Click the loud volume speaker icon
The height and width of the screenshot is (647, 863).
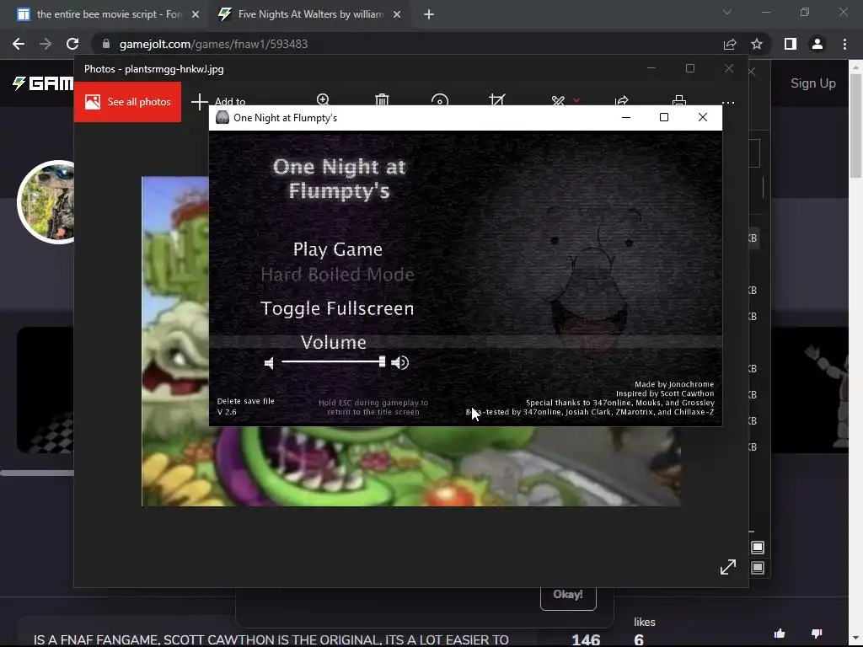(x=400, y=362)
